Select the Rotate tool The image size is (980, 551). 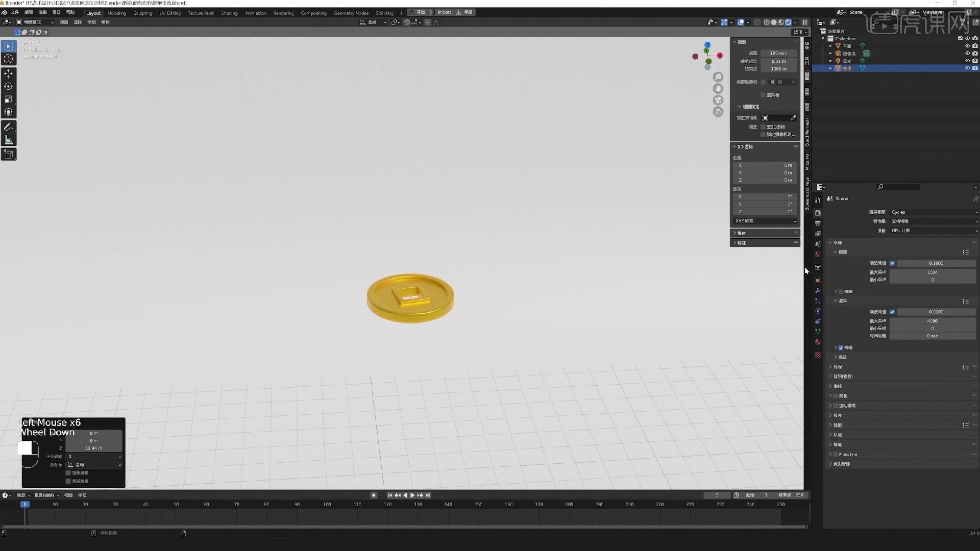coord(9,86)
